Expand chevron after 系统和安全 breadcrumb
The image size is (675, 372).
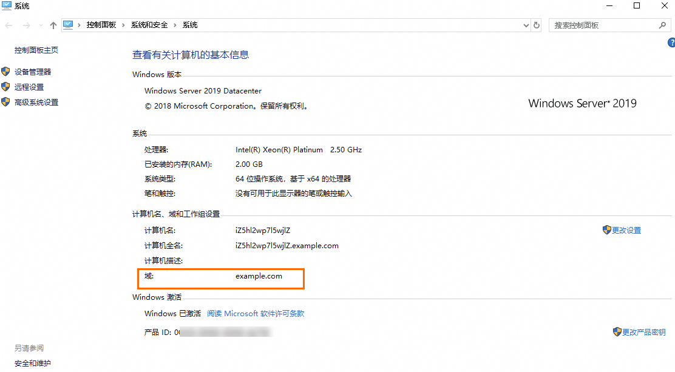click(175, 25)
